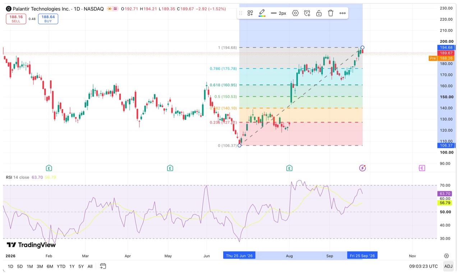Screen dimensions: 460x275
Task: Select the 1D time range tab
Action: click(x=10, y=266)
